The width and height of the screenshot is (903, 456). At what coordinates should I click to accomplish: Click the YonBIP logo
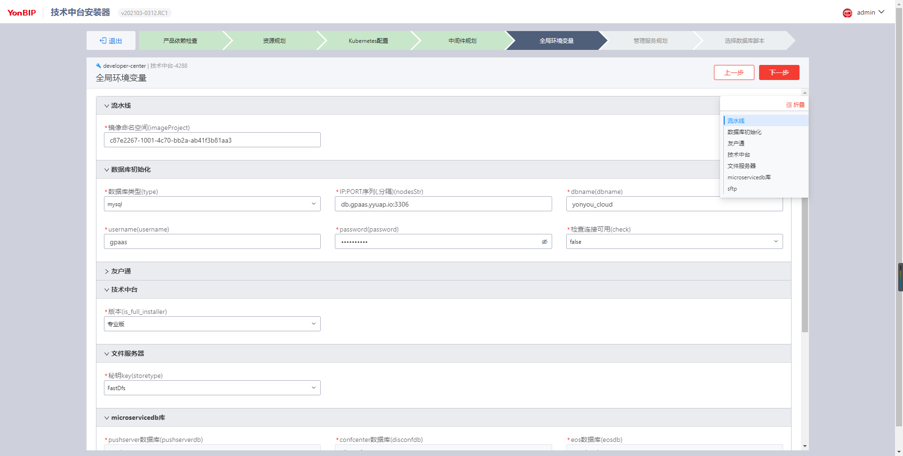pyautogui.click(x=22, y=13)
